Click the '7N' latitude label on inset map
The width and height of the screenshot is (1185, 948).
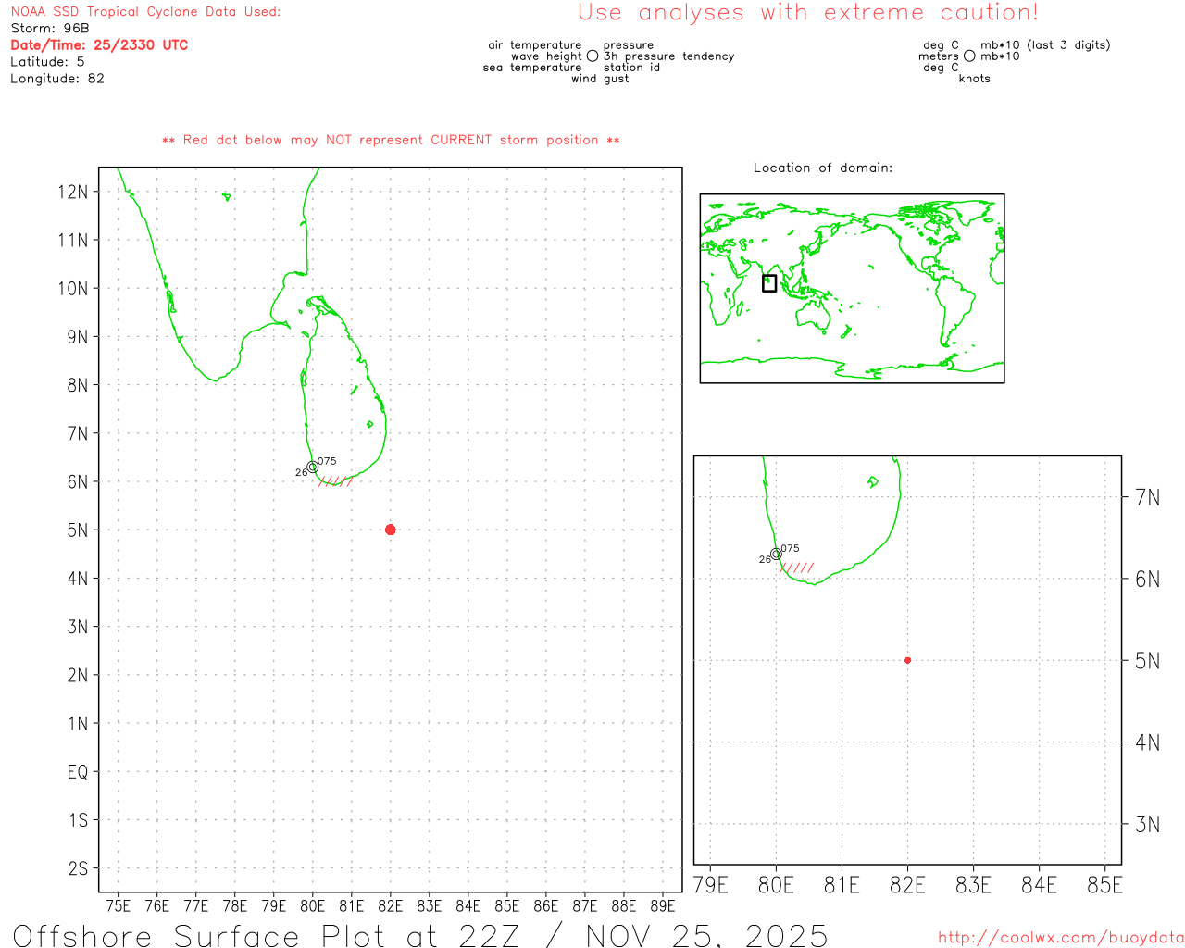coord(1147,498)
